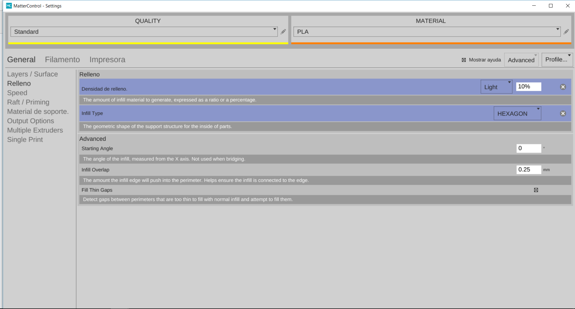Clear Infill Type override with its X icon
The image size is (575, 309).
[563, 113]
